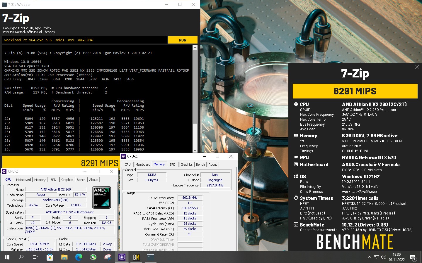Launch Microsoft Edge from the taskbar
The image size is (422, 263).
coord(79,257)
